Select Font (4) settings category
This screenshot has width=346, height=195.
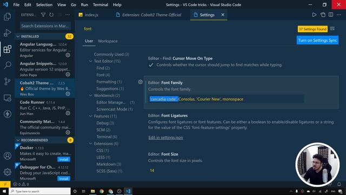pos(103,75)
